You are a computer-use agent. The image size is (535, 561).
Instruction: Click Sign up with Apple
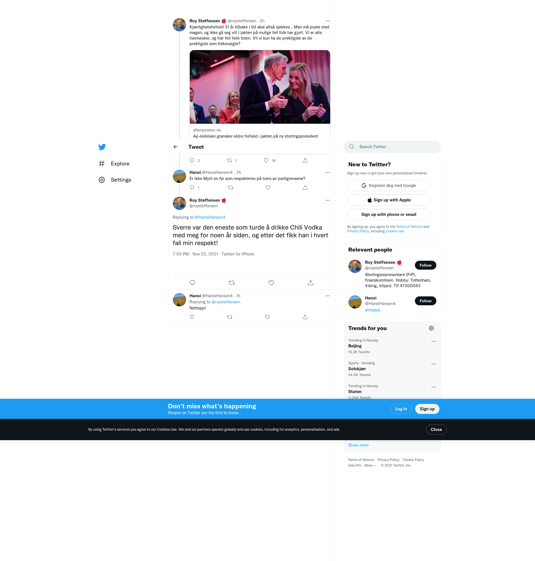coord(389,200)
